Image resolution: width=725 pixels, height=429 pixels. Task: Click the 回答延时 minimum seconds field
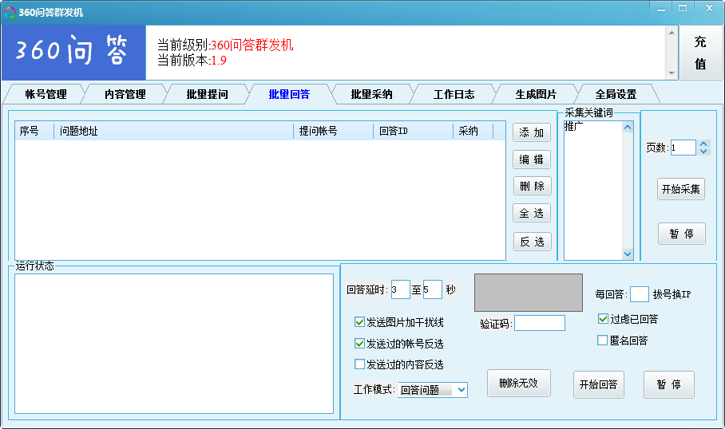click(400, 289)
